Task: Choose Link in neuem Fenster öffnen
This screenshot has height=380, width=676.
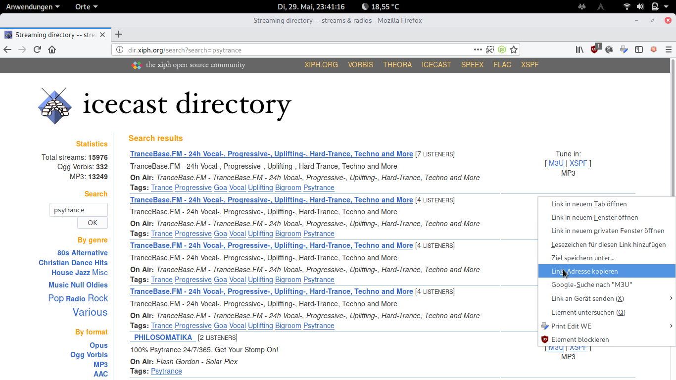Action: 606,217
